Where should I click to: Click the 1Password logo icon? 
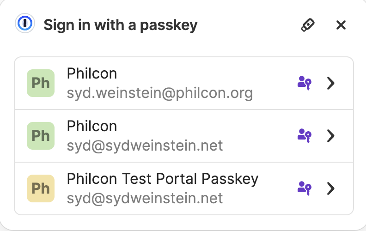coord(24,24)
